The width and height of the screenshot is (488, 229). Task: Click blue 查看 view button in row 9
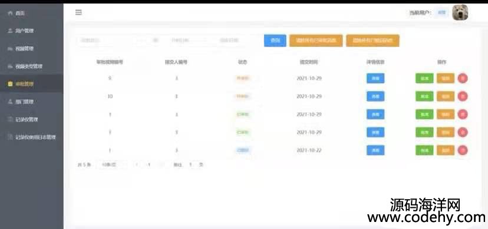point(375,79)
